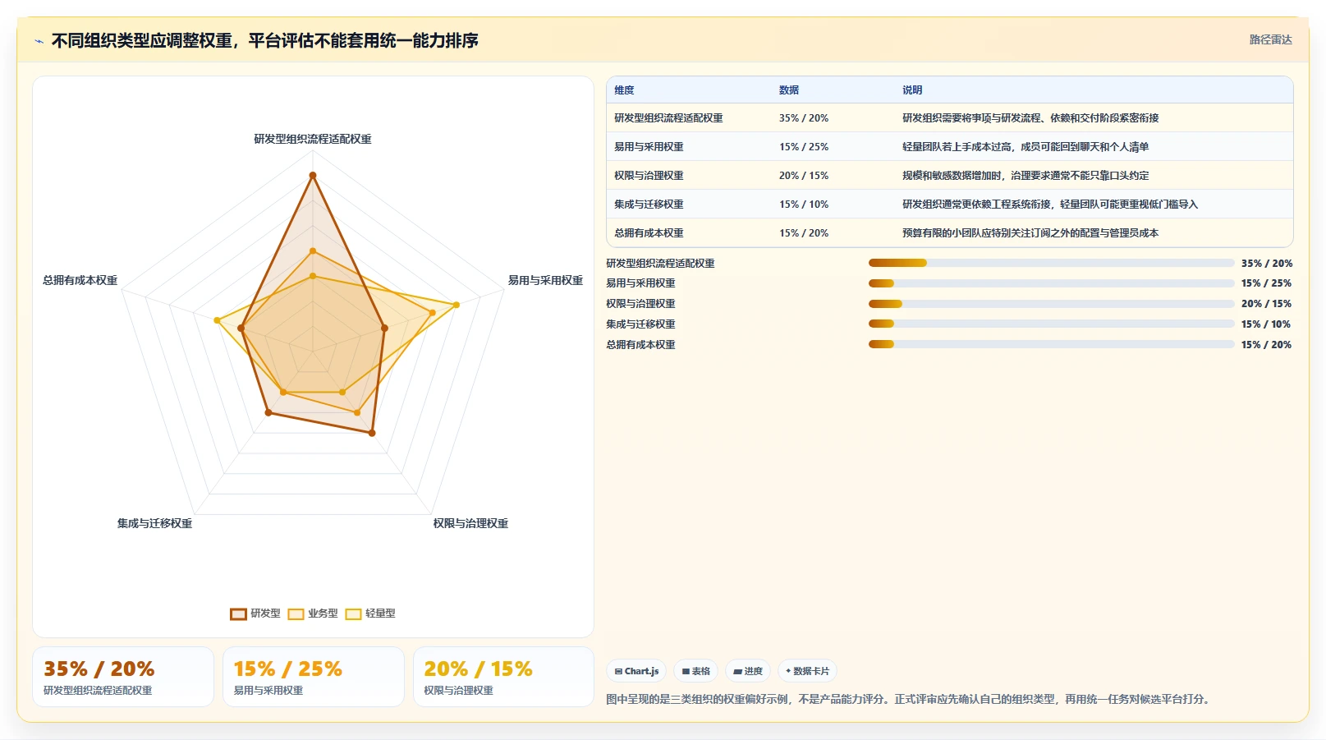Open the 35% / 20% summary card
This screenshot has width=1326, height=740.
[123, 677]
